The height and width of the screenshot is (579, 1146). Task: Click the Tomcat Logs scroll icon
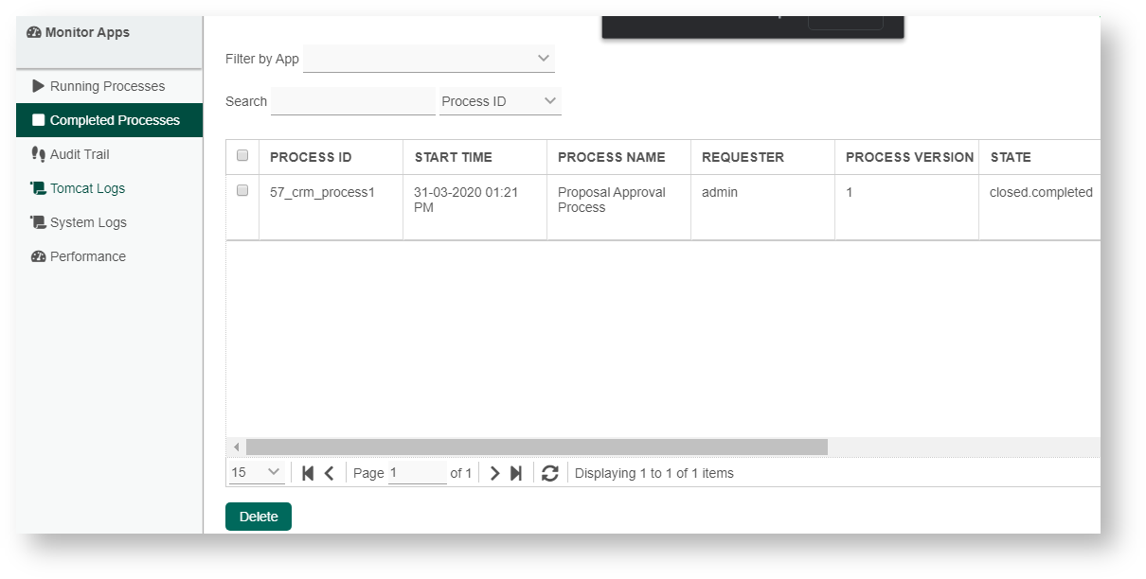(39, 188)
